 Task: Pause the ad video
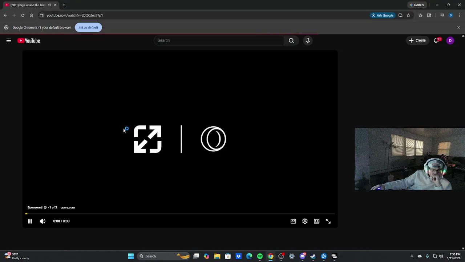[x=30, y=221]
